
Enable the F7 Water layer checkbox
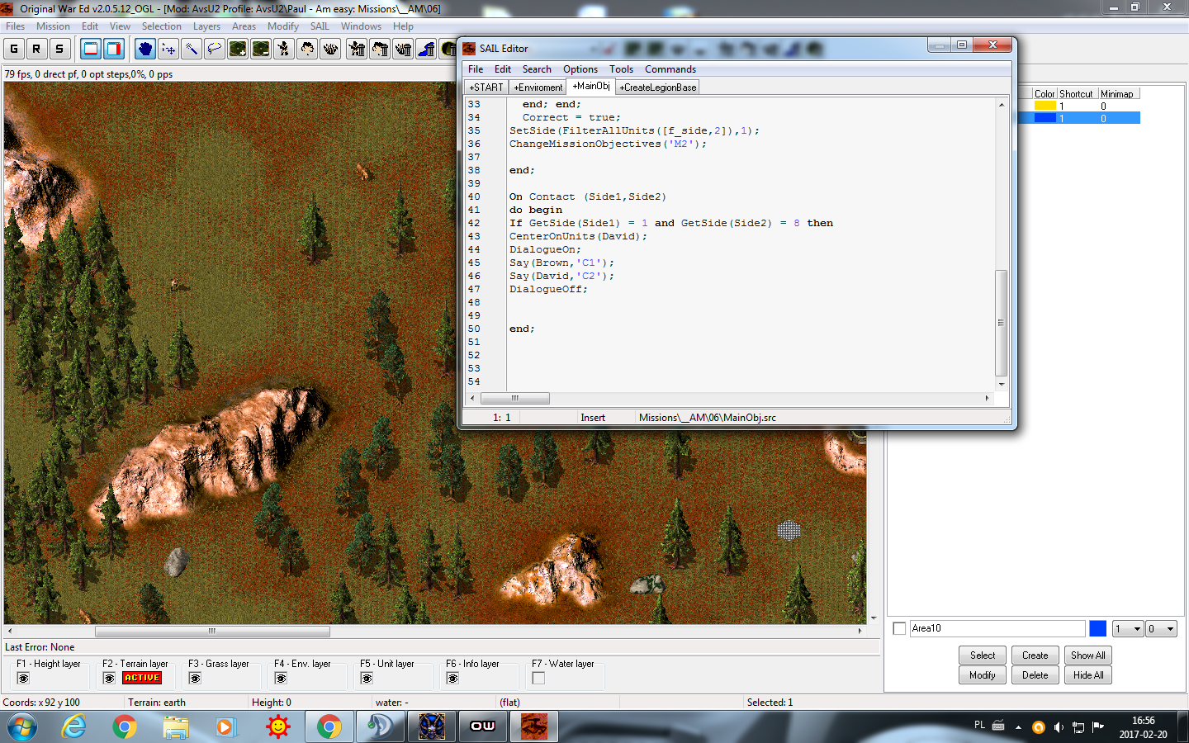click(x=538, y=678)
